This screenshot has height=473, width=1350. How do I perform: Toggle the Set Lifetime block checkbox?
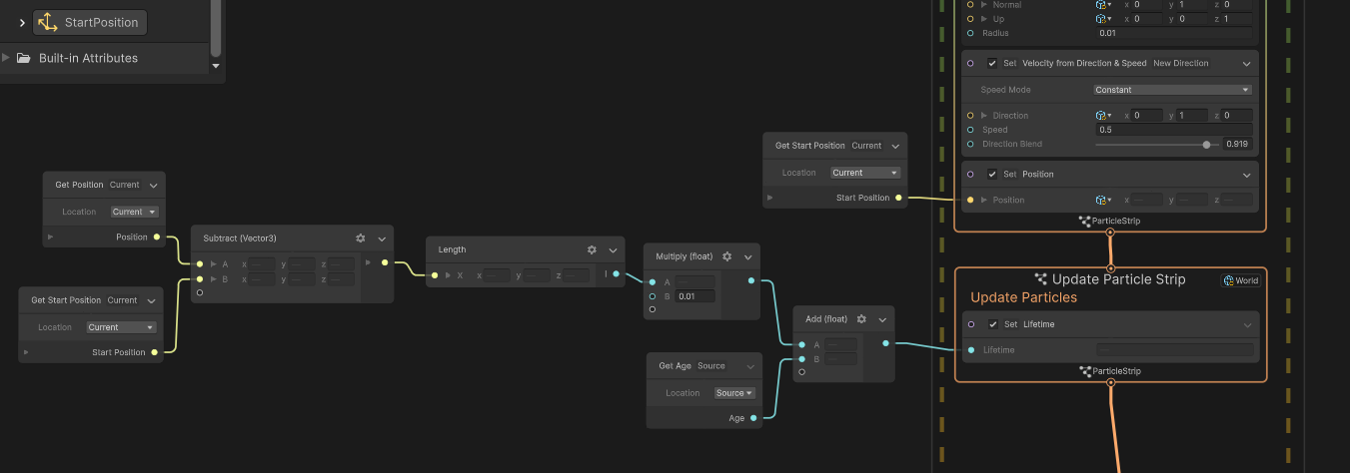[x=992, y=324]
